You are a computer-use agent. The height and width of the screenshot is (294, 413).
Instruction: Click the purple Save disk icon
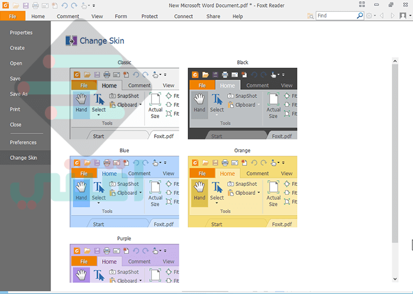(x=25, y=5)
